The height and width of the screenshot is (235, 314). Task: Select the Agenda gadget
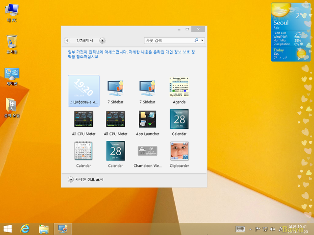click(179, 91)
